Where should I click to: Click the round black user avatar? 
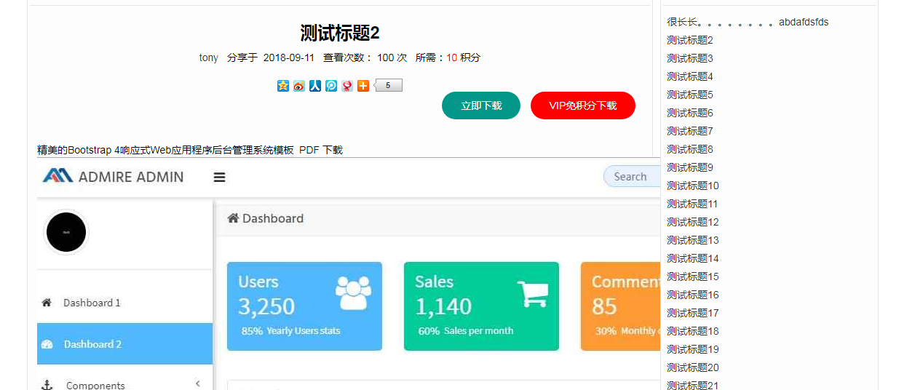(x=66, y=233)
